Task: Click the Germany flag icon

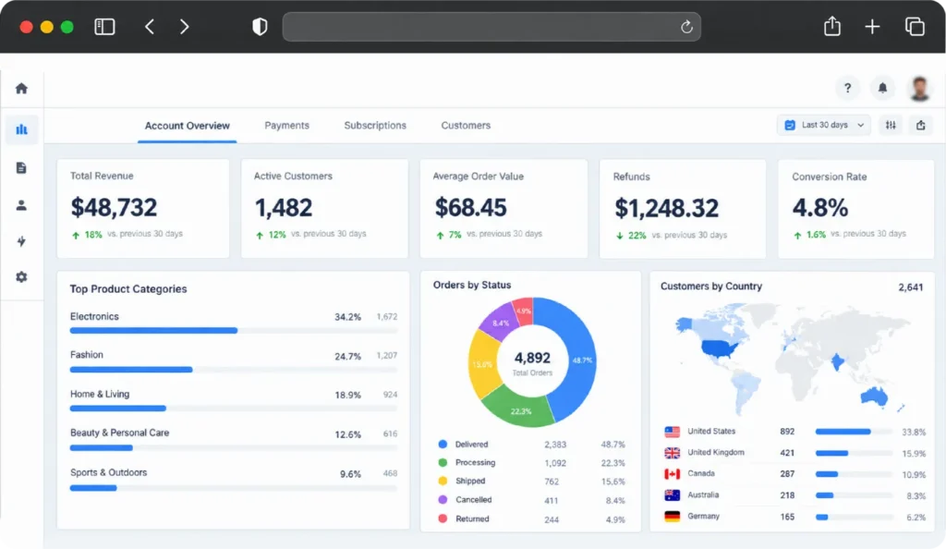Action: pos(673,517)
